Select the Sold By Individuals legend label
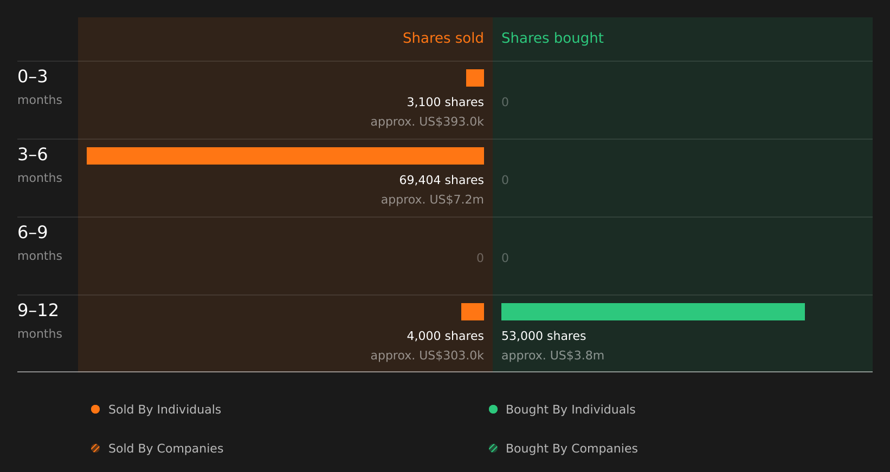This screenshot has height=472, width=890. (165, 410)
